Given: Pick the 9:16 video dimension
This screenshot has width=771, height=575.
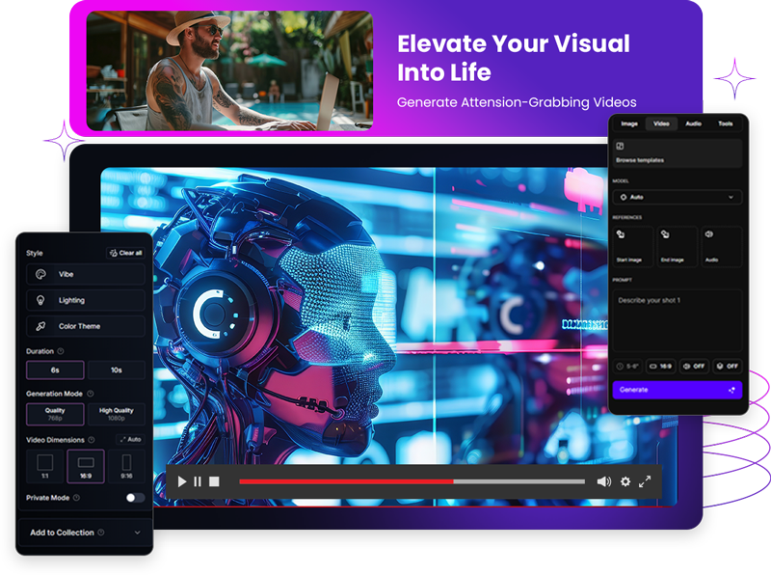Looking at the screenshot, I should 127,466.
